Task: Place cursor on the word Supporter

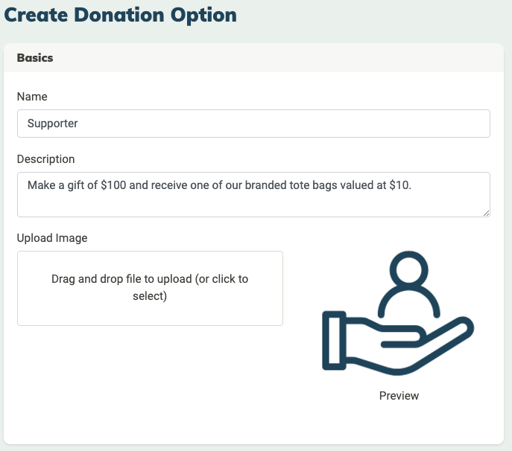Action: click(x=53, y=124)
